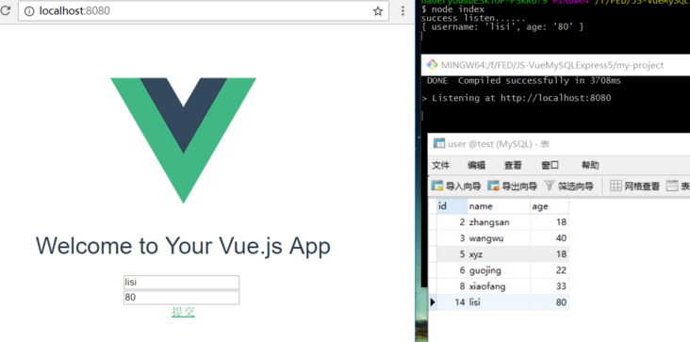
Task: Open the 帮助 menu
Action: pos(590,165)
